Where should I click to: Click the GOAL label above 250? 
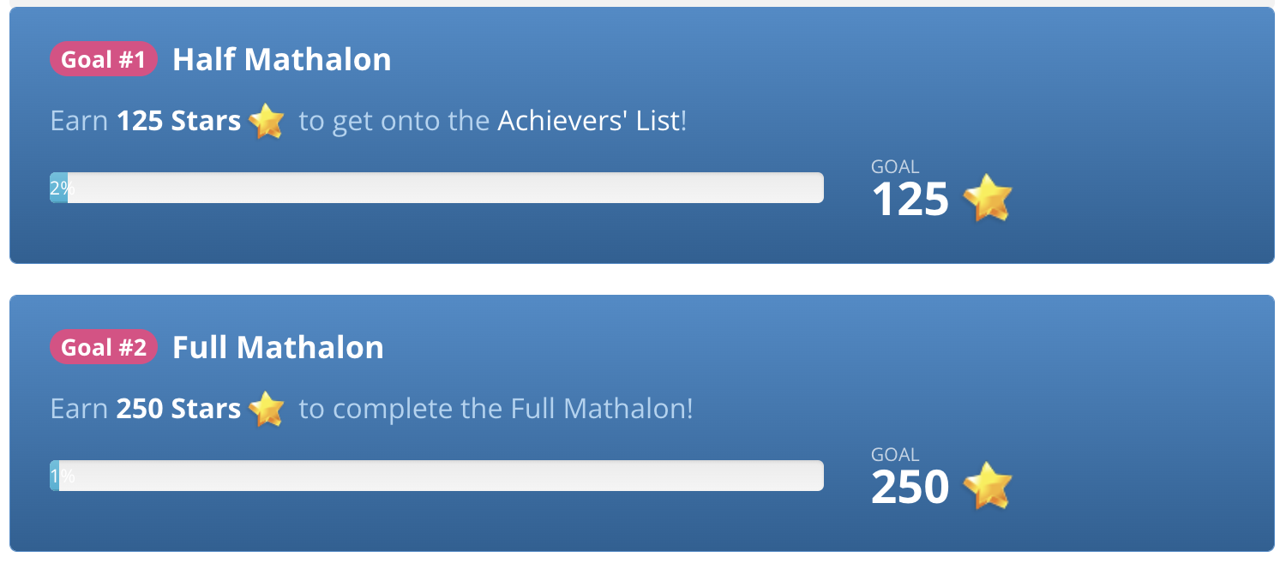coord(895,455)
